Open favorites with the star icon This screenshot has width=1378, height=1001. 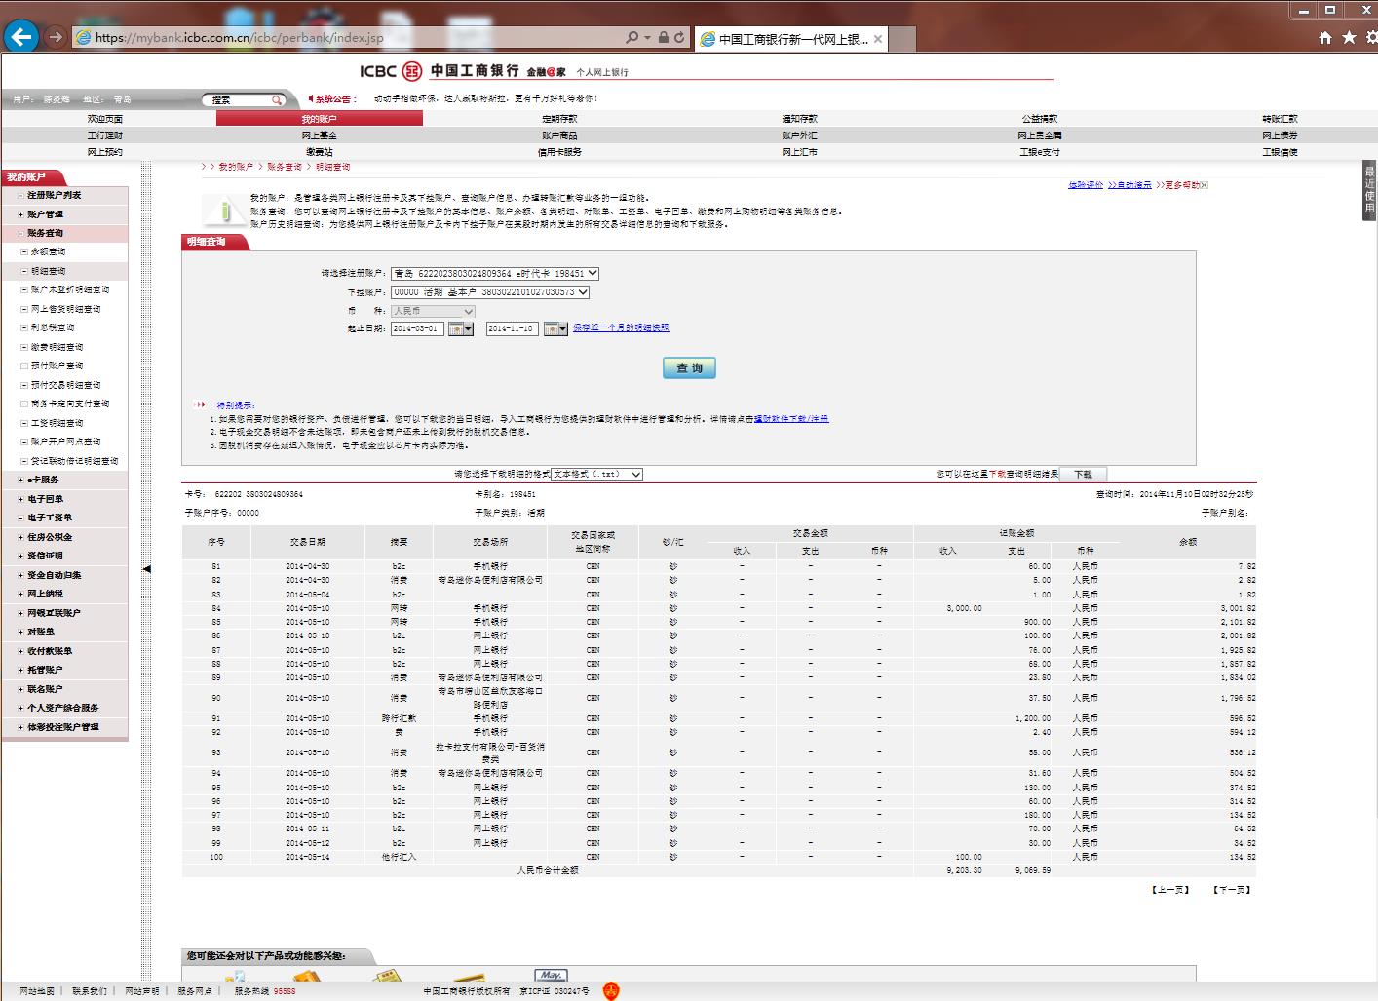coord(1349,38)
